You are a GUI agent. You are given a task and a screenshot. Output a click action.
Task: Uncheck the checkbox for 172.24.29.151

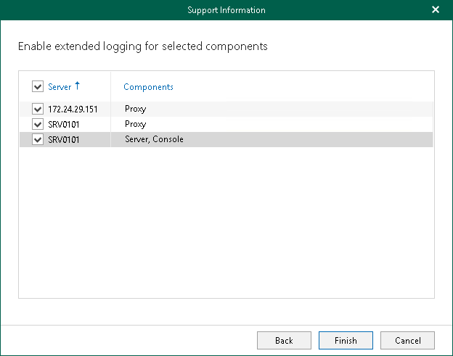coord(38,109)
